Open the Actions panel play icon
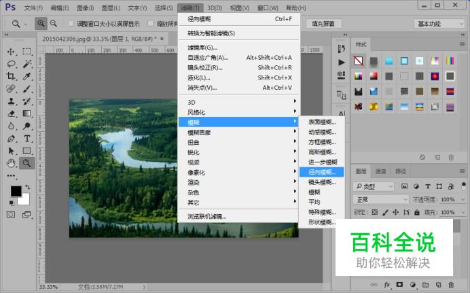The height and width of the screenshot is (293, 470). coord(341,63)
